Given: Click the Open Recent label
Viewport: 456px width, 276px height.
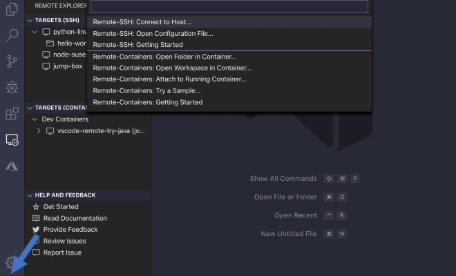Looking at the screenshot, I should (x=296, y=215).
